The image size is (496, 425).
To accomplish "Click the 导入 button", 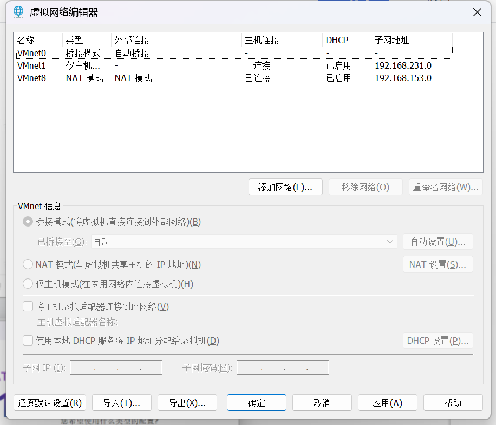I will pyautogui.click(x=121, y=403).
